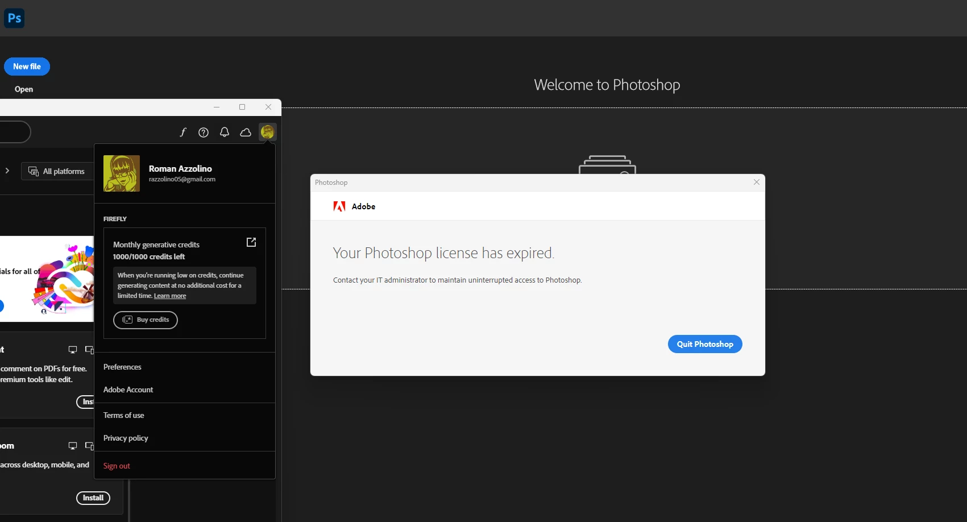Open the notifications bell icon
This screenshot has width=967, height=522.
pos(225,132)
